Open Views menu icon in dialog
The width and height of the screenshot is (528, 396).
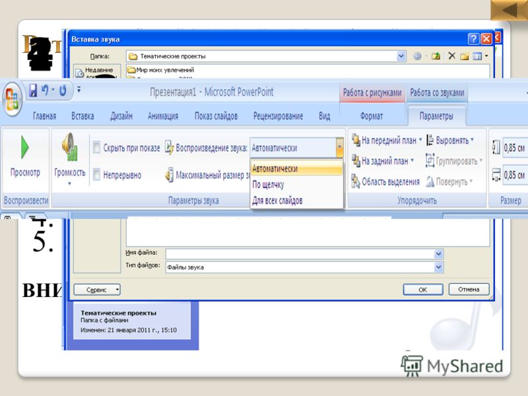click(x=477, y=56)
